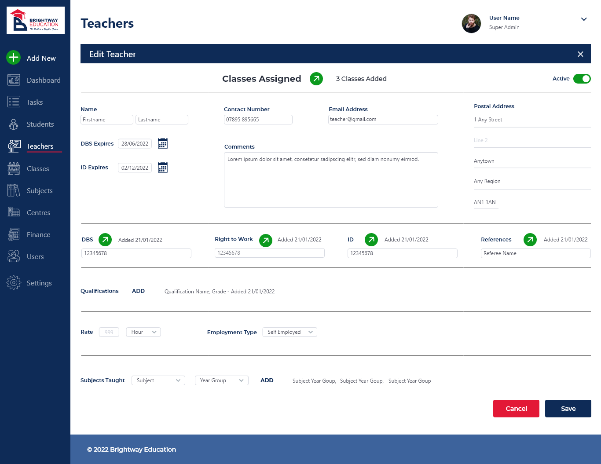This screenshot has height=464, width=601.
Task: Click the Rate amount field showing 999
Action: [x=109, y=332]
